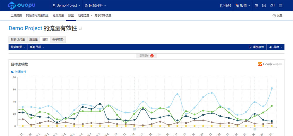The height and width of the screenshot is (136, 293).
Task: Toggle the 关闭事件 switch
Action: (x=13, y=72)
